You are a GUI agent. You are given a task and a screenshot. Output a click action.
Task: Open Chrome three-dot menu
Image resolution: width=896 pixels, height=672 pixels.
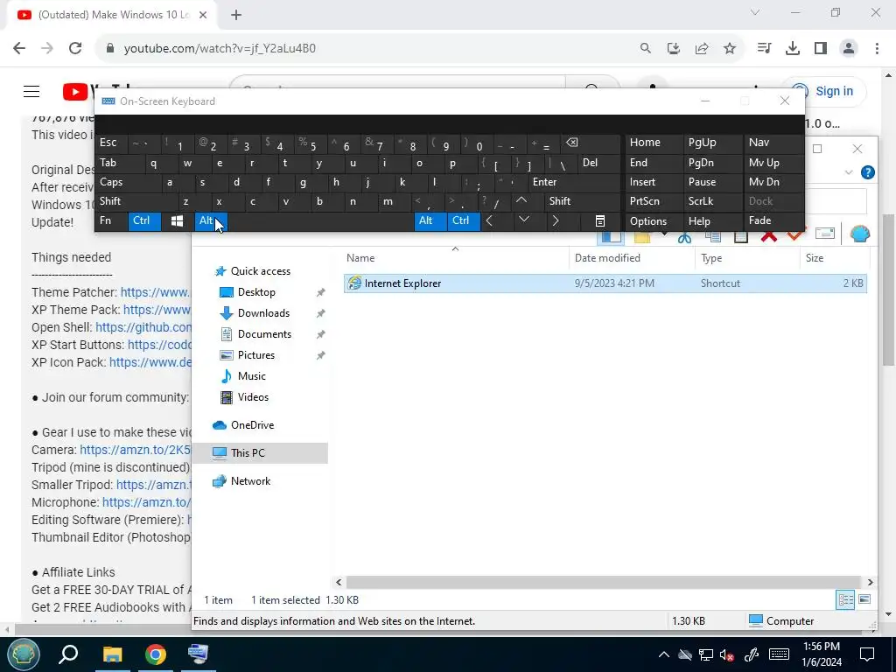877,49
